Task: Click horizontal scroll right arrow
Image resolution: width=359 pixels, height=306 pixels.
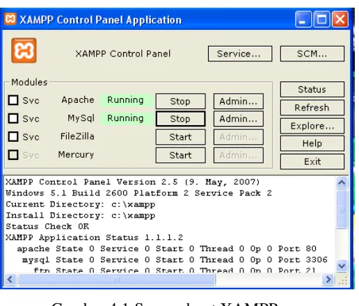Action: coord(328,280)
